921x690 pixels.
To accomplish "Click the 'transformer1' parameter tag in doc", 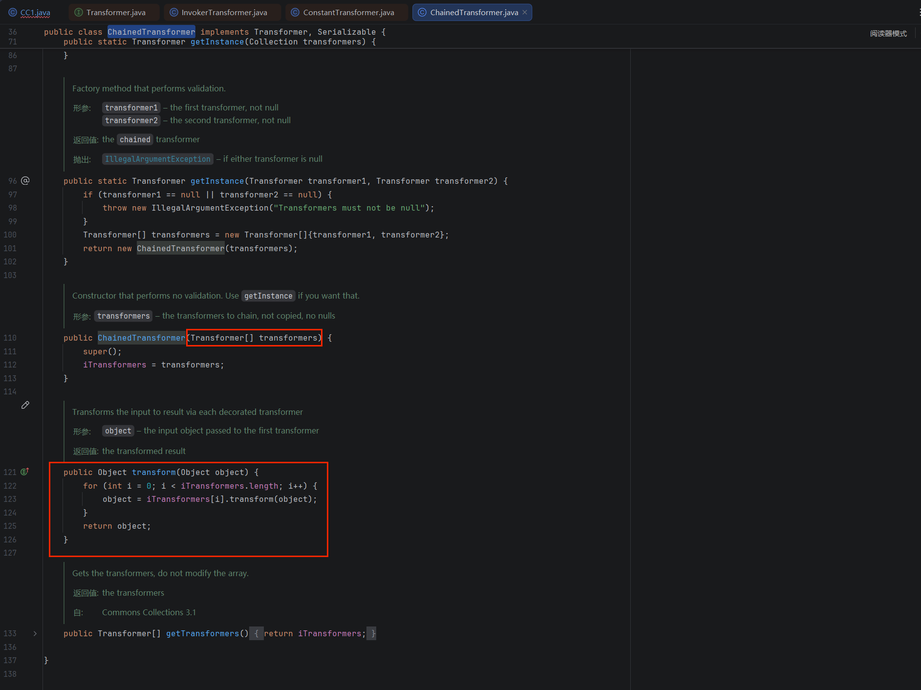I will pos(131,108).
